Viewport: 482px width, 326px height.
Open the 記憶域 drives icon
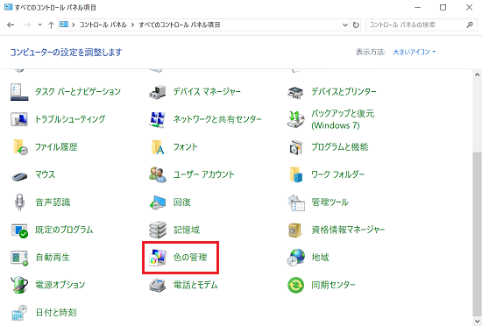[158, 230]
